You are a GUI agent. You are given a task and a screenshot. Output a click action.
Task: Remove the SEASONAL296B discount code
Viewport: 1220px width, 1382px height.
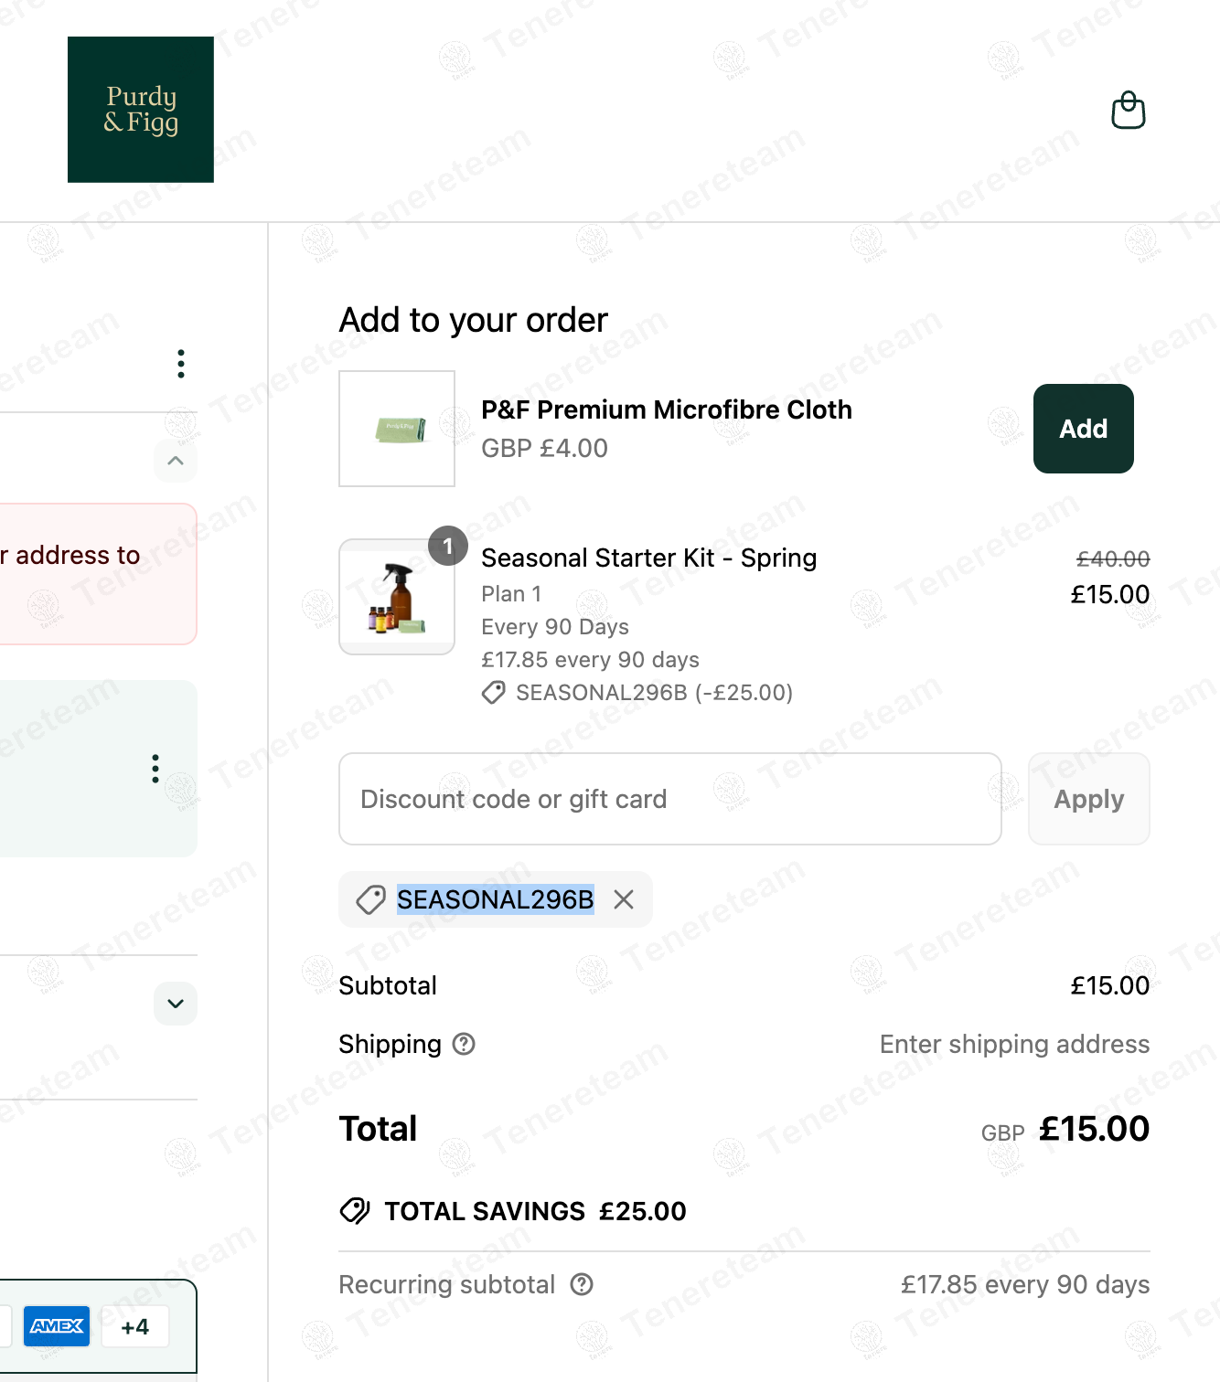click(x=624, y=900)
